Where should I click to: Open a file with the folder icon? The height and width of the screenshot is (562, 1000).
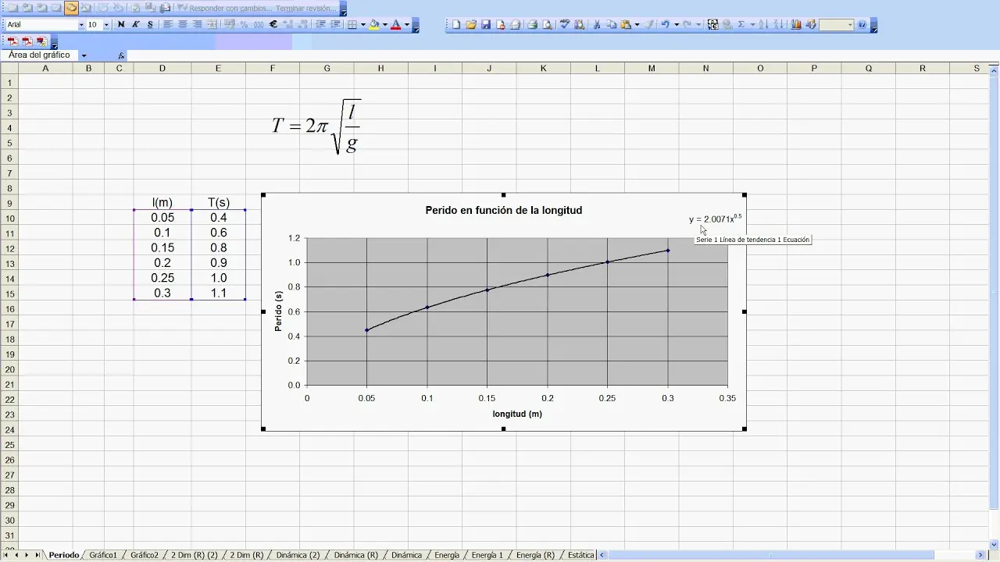[x=471, y=25]
